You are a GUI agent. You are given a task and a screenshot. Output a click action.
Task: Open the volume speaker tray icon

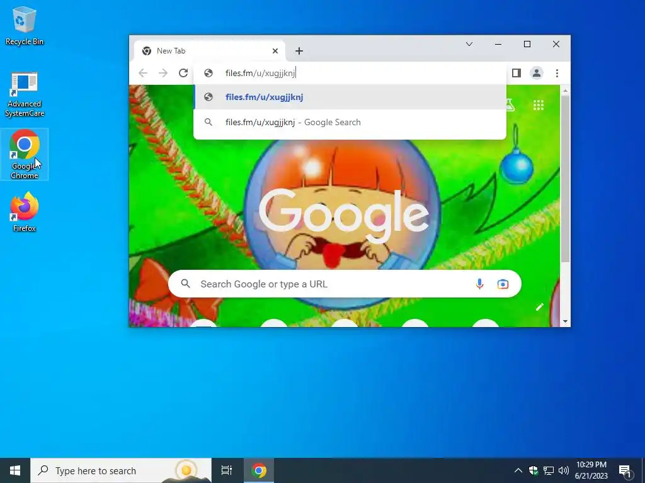[564, 470]
